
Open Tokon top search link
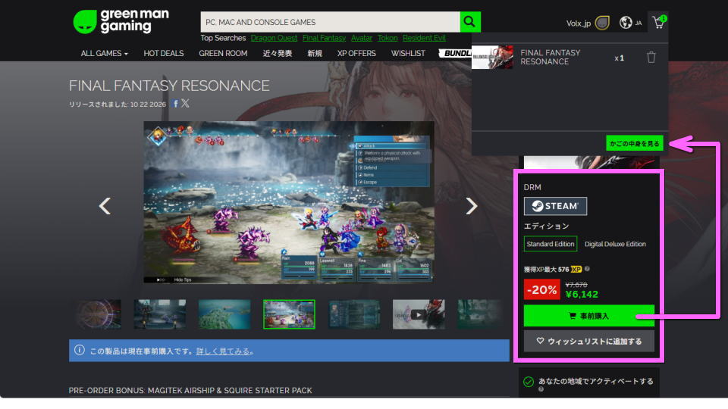pyautogui.click(x=388, y=38)
